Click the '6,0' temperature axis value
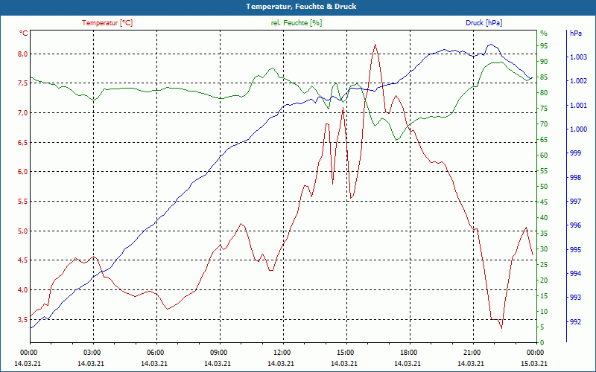 click(x=22, y=172)
